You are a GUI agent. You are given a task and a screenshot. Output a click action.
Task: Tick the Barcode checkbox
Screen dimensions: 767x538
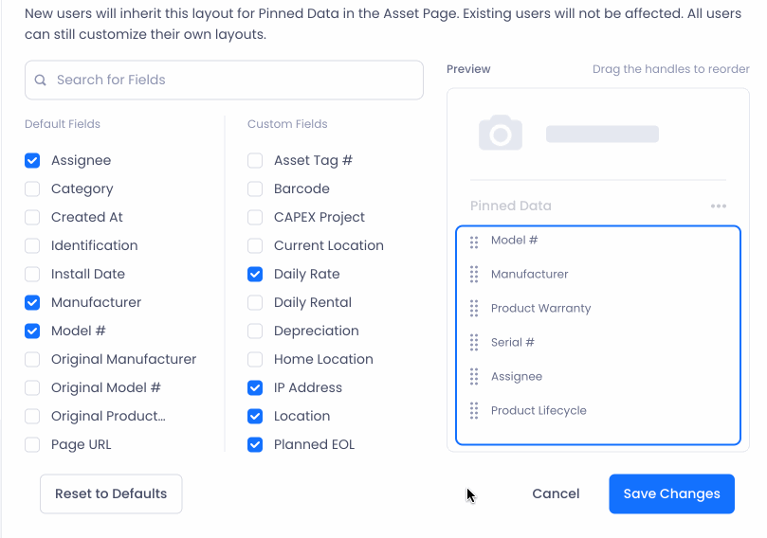click(255, 189)
